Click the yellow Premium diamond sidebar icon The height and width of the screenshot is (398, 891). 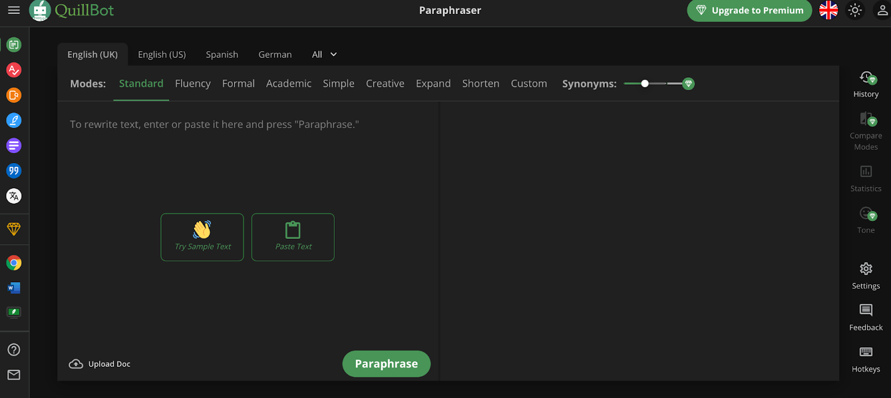(14, 229)
